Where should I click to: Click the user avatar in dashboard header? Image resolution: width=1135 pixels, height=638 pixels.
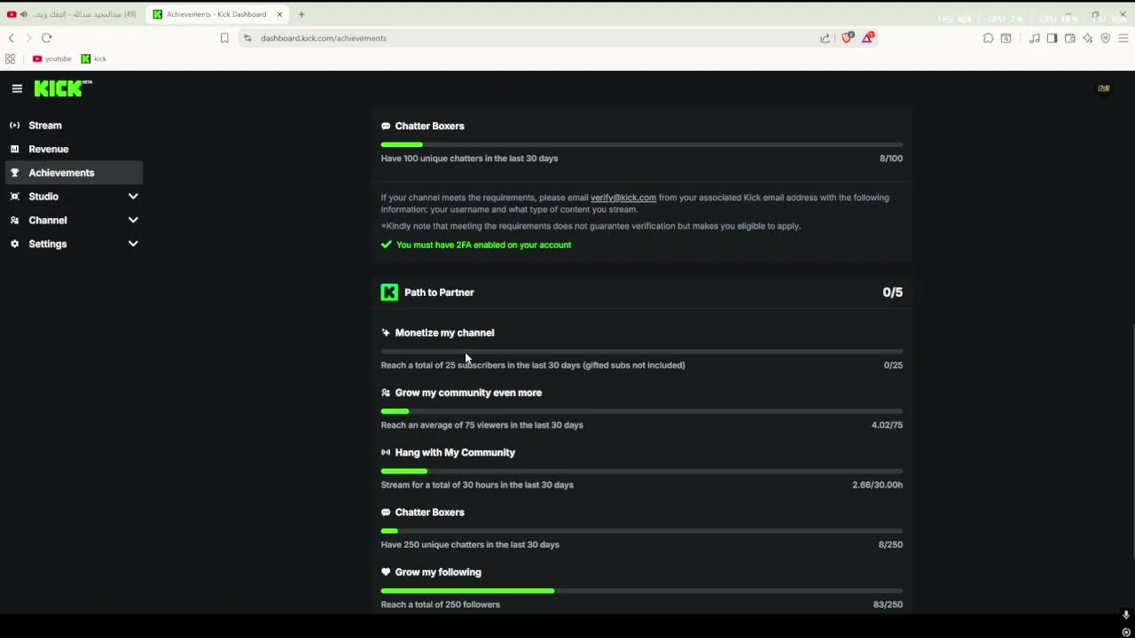point(1103,89)
